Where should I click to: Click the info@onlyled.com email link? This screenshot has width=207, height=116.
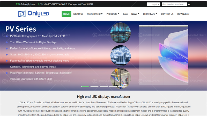pos(27,4)
